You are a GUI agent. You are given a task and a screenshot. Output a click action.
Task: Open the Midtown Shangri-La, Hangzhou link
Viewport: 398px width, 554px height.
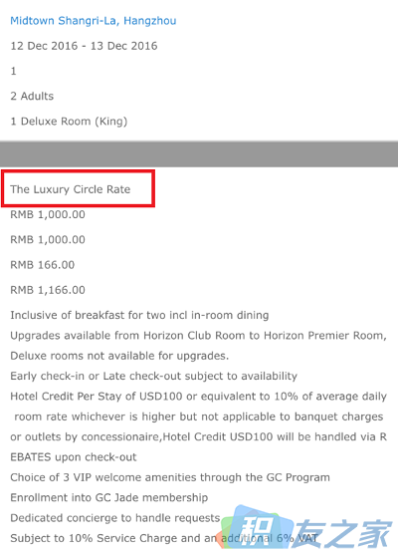pos(94,21)
